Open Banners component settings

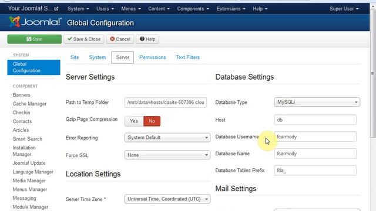click(x=21, y=95)
